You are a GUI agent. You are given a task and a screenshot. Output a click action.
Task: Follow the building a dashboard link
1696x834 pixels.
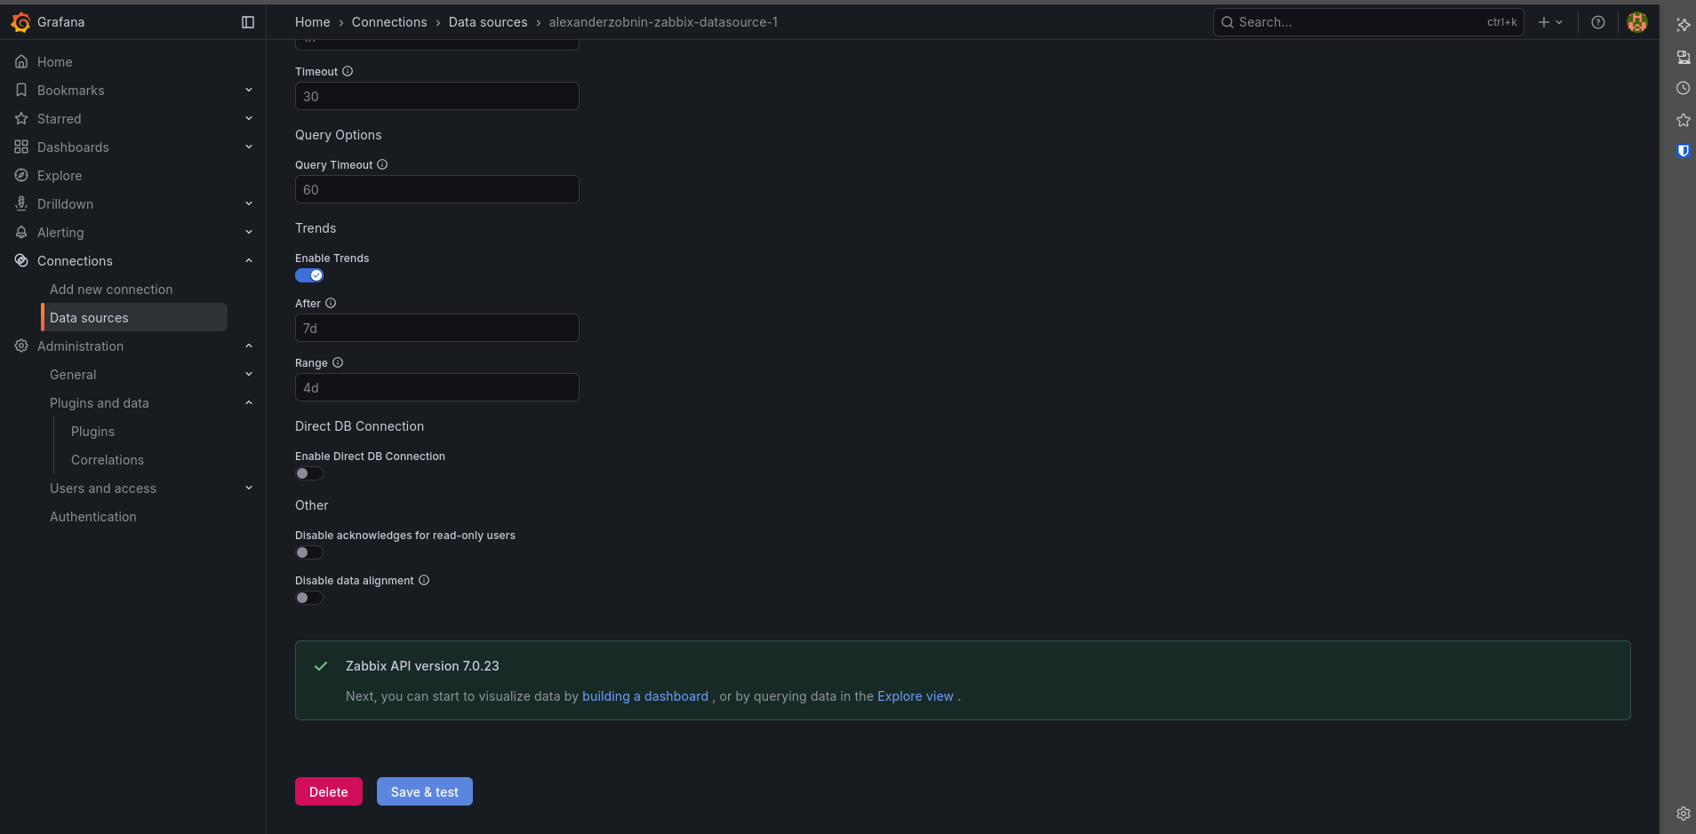[644, 696]
